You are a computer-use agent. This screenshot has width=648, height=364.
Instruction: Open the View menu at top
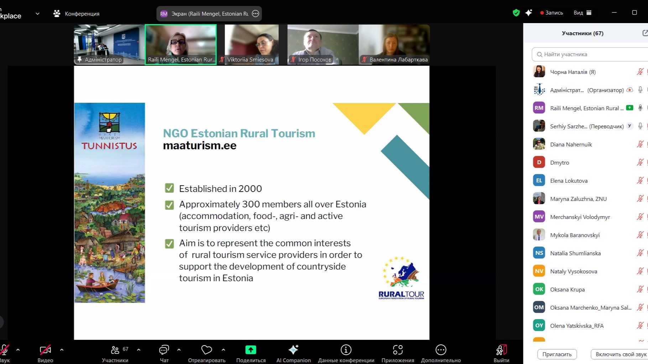coord(582,13)
